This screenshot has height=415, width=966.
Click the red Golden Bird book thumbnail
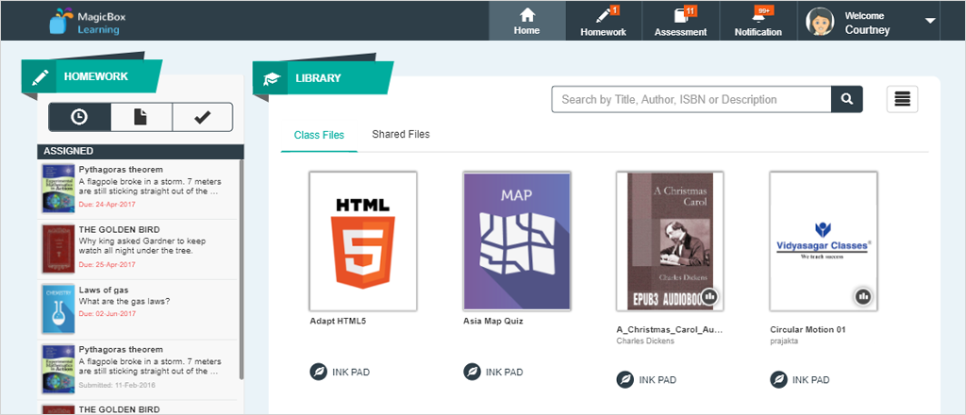[x=58, y=249]
